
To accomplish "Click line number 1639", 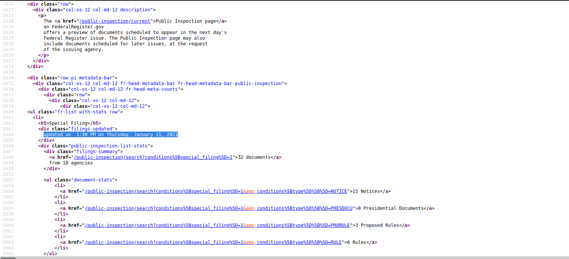I will pos(8,106).
